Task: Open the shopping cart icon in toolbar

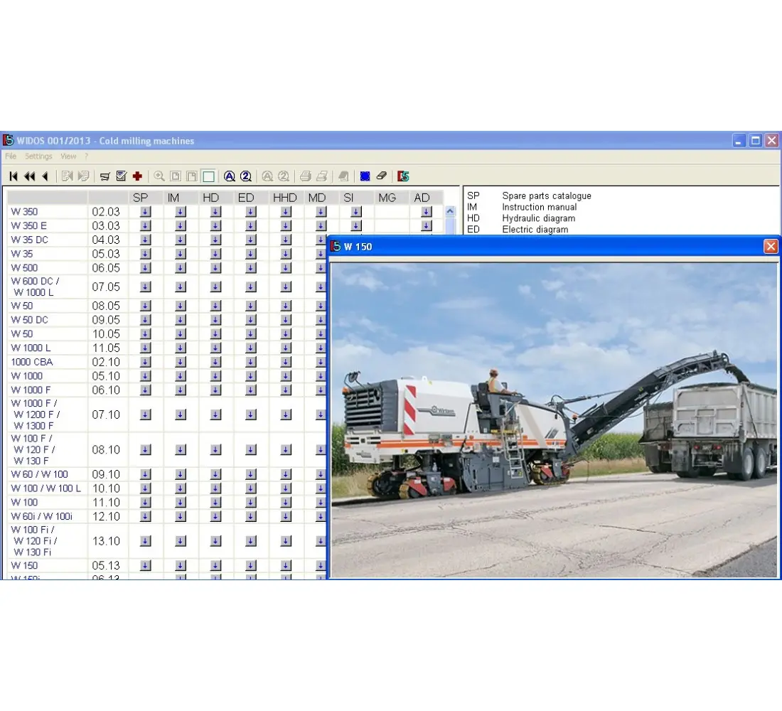Action: click(105, 176)
